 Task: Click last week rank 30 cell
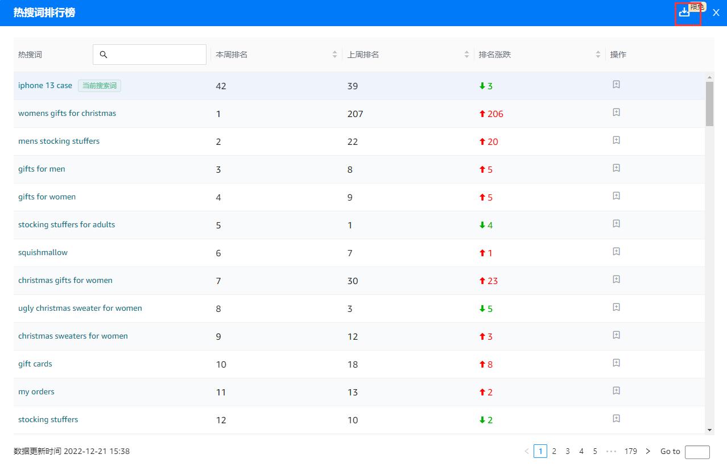pyautogui.click(x=353, y=281)
